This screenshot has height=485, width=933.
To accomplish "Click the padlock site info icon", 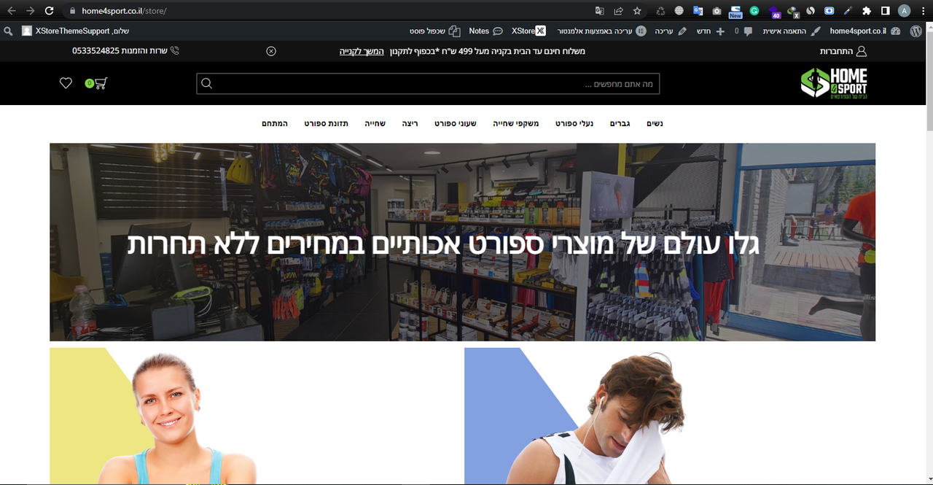I will (x=71, y=11).
